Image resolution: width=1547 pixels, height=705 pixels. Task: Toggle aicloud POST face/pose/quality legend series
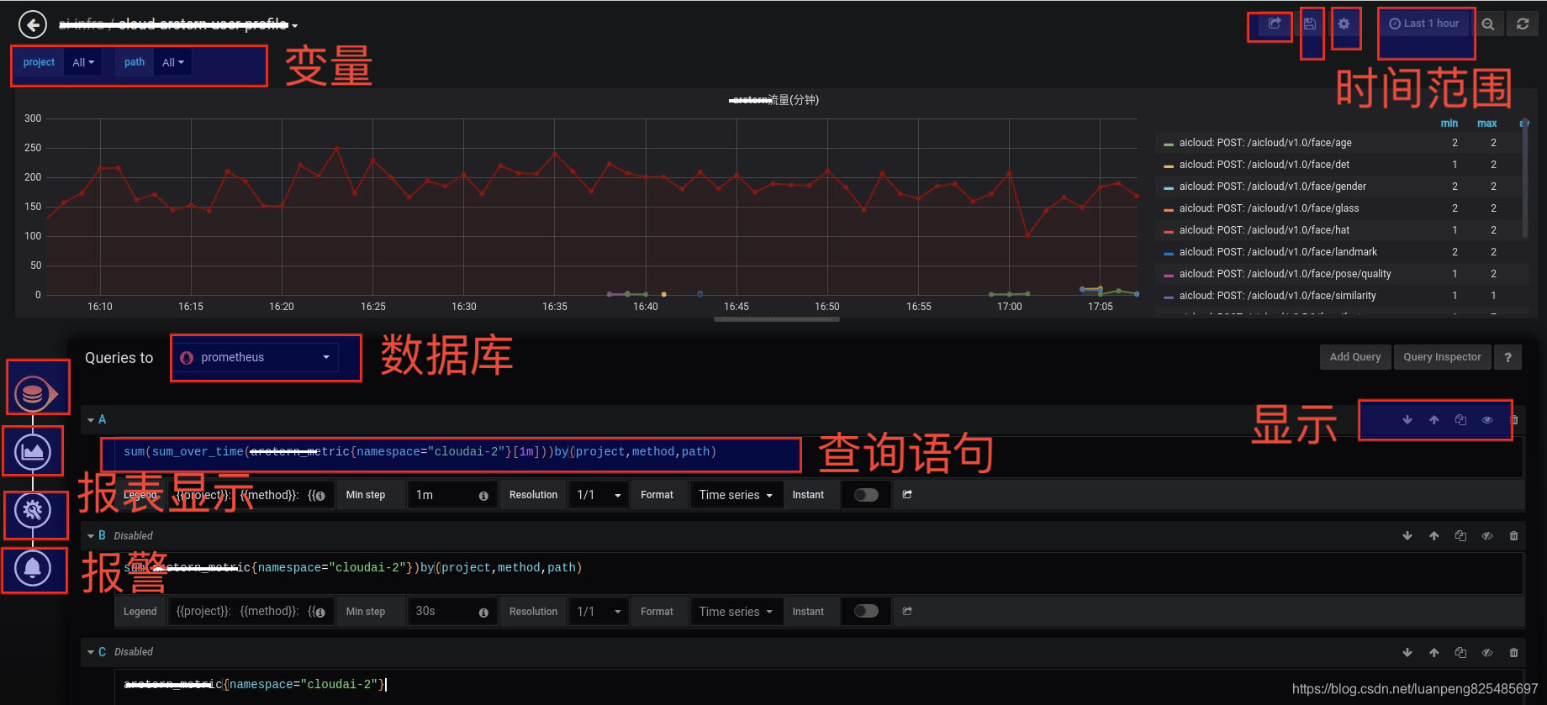pos(1285,274)
